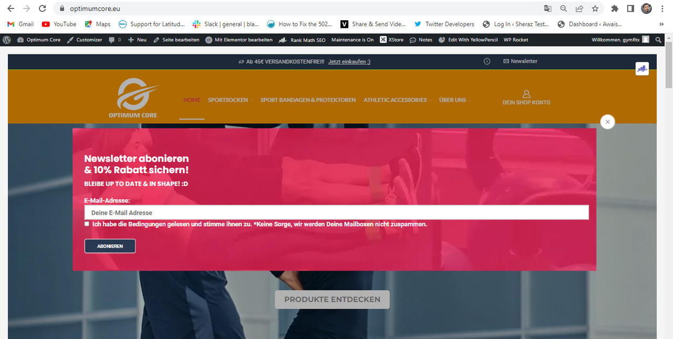Click the translate page icon

pos(548,8)
